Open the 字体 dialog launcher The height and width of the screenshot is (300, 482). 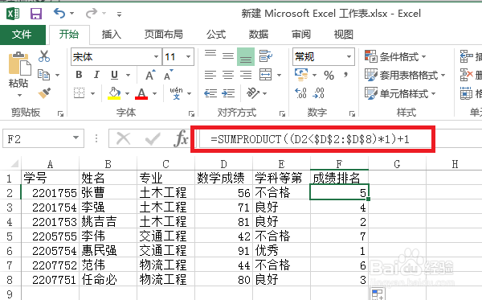point(191,114)
